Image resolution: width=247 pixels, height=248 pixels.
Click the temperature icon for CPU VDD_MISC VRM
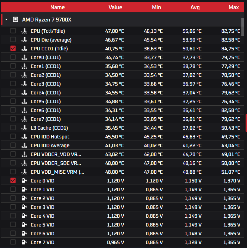pos(24,172)
